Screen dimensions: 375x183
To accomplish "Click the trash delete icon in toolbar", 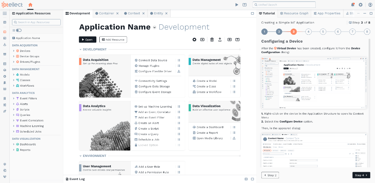I will (212, 40).
